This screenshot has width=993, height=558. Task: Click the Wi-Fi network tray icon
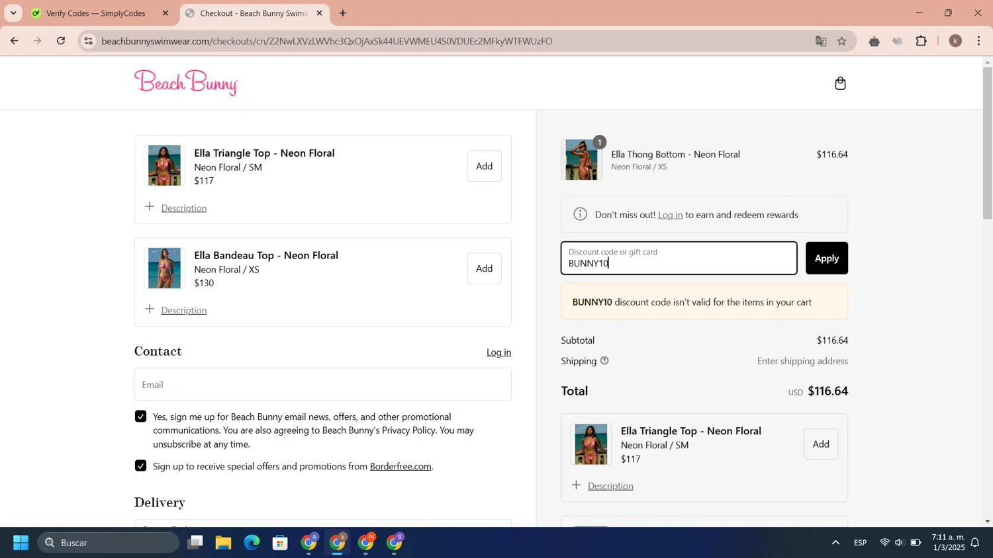click(x=884, y=543)
